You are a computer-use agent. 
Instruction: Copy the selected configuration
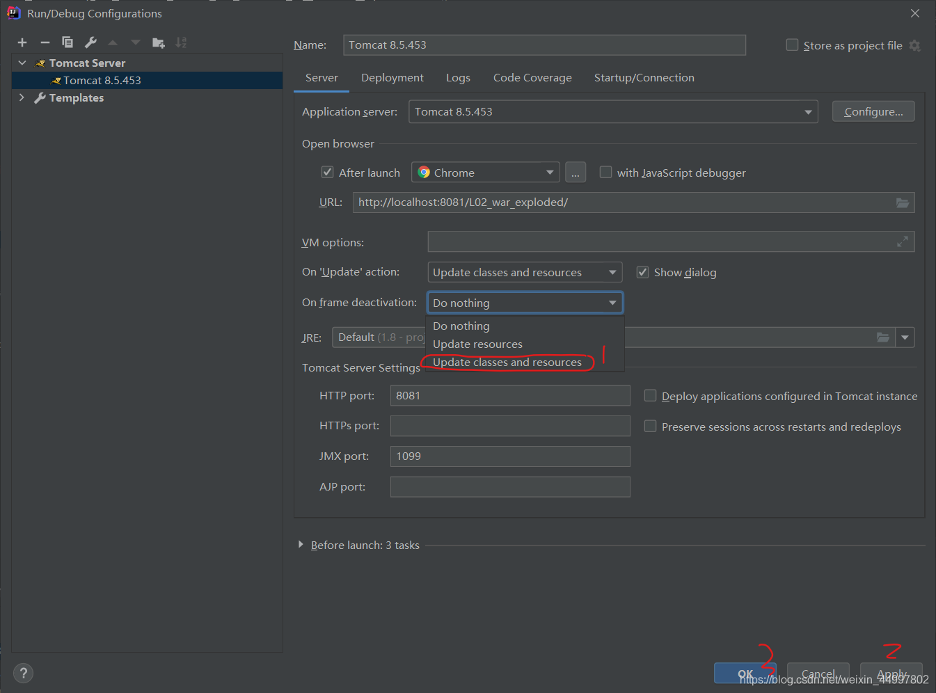[x=68, y=42]
